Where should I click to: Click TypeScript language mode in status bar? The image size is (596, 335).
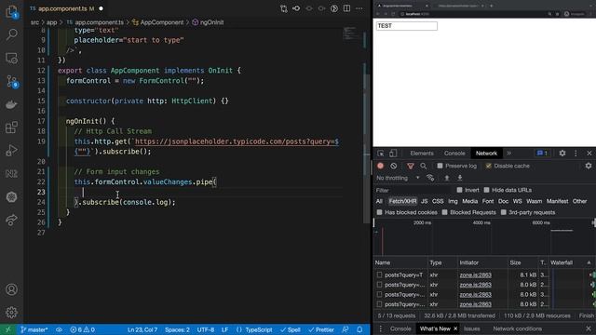tap(259, 329)
